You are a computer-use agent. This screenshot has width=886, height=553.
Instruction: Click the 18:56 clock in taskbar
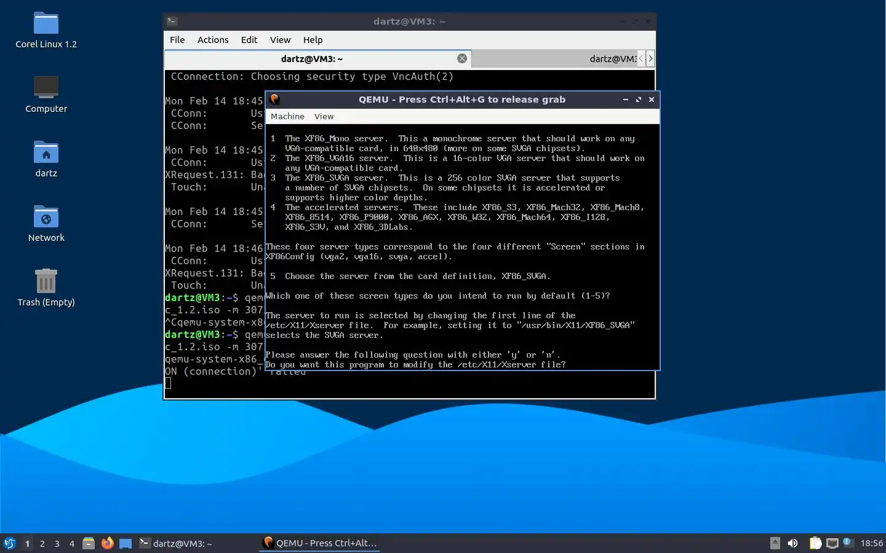point(871,543)
